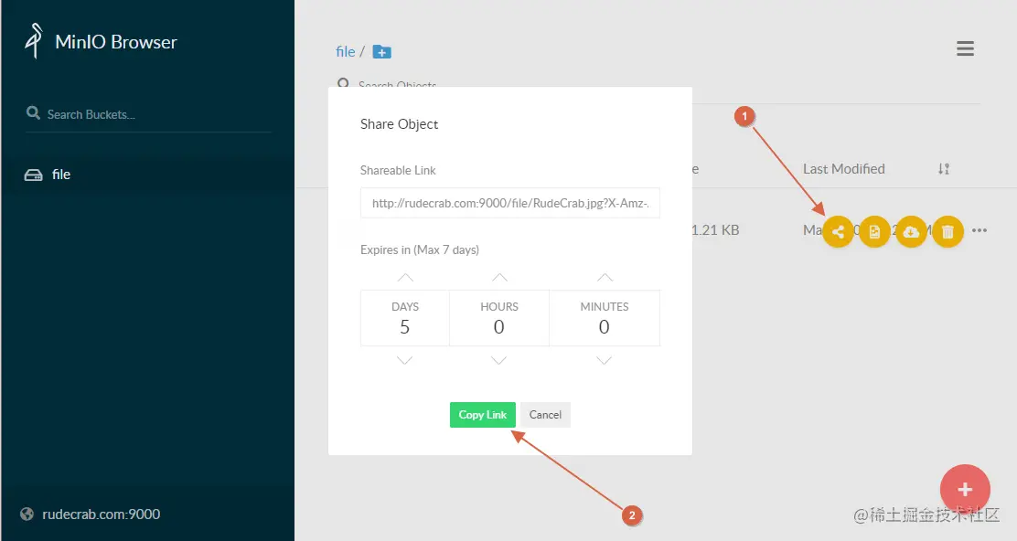Click the bucket drive icon beside file

[x=33, y=175]
